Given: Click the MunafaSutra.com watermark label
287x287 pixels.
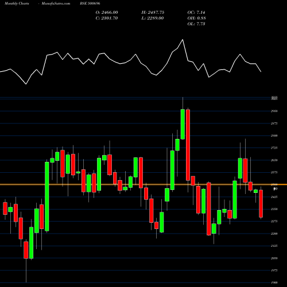Looking at the screenshot, I should (56, 3).
